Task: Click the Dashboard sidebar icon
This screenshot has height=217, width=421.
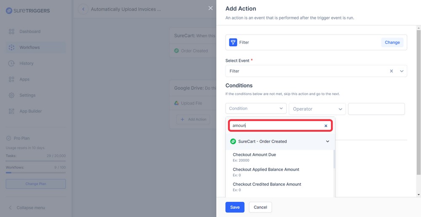Action: click(11, 32)
